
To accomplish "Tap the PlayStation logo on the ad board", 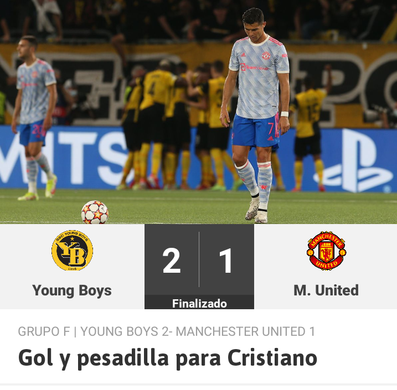I will tap(355, 161).
